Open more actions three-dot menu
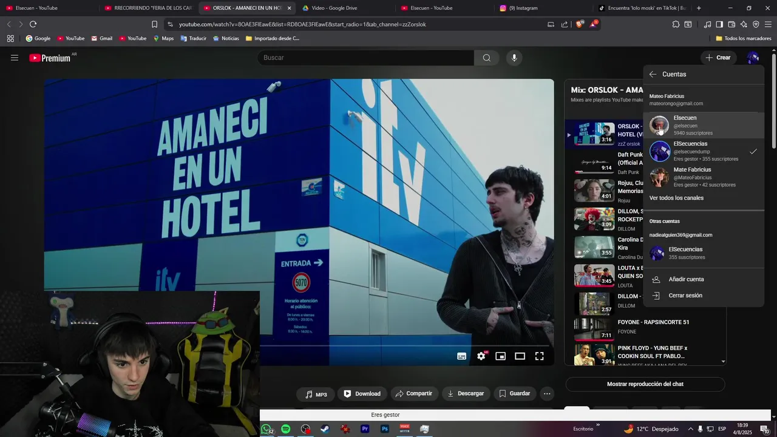 pyautogui.click(x=547, y=394)
